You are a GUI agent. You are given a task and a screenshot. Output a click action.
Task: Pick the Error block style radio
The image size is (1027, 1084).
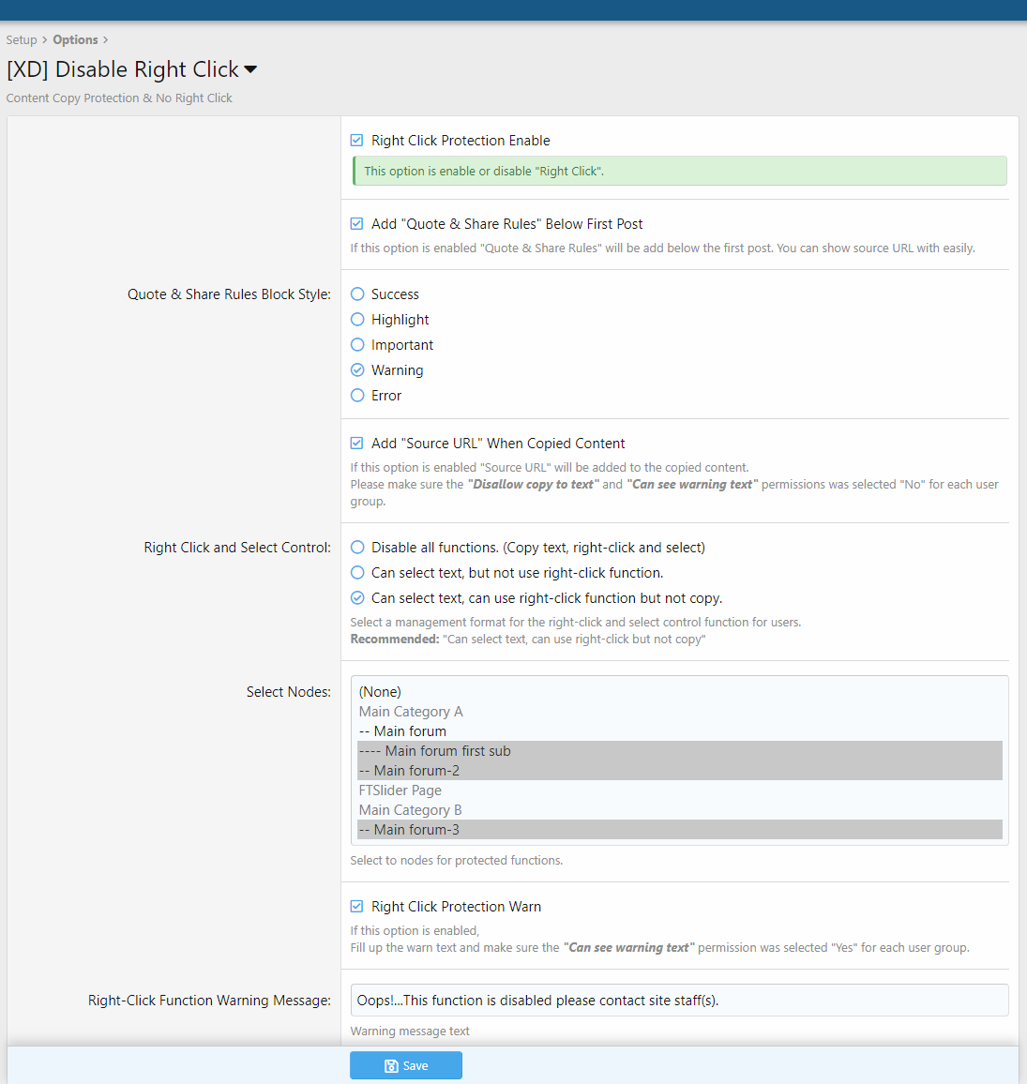pos(357,396)
